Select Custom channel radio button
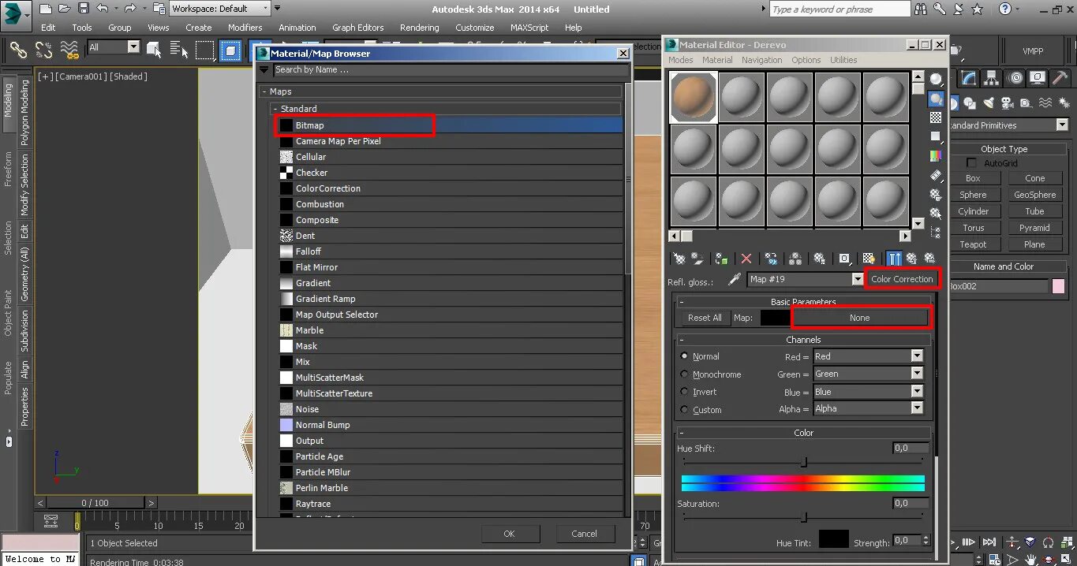Screen dimensions: 1077x566 [684, 410]
